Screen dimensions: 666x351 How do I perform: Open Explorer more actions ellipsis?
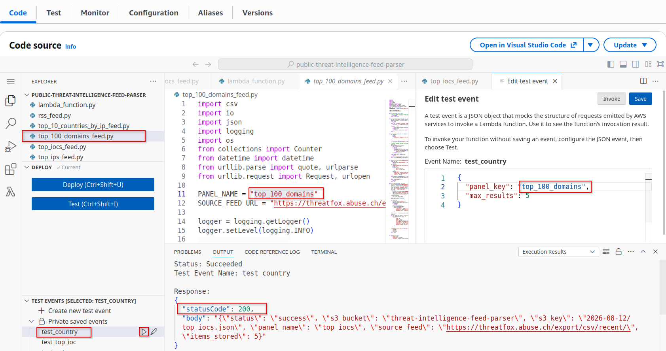click(x=153, y=81)
